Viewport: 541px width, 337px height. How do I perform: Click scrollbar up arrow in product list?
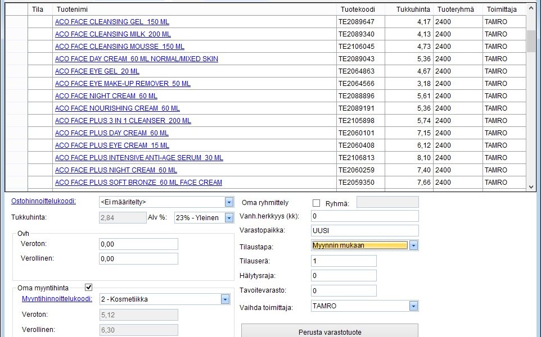pyautogui.click(x=531, y=8)
